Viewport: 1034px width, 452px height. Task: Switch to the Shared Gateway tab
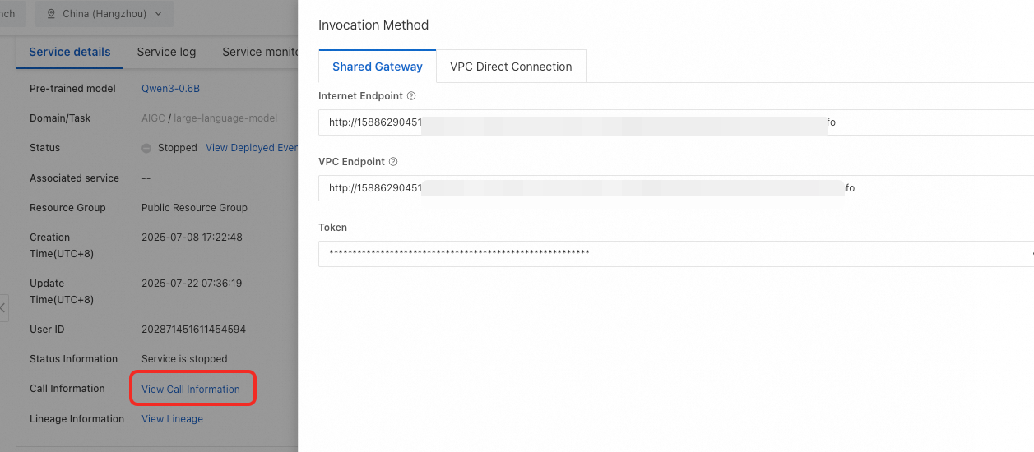coord(378,67)
